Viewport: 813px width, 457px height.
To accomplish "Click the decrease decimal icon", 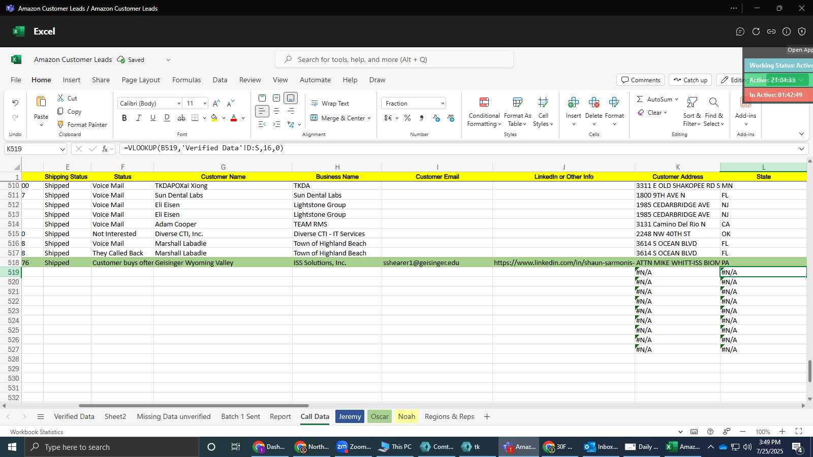I will pyautogui.click(x=451, y=118).
